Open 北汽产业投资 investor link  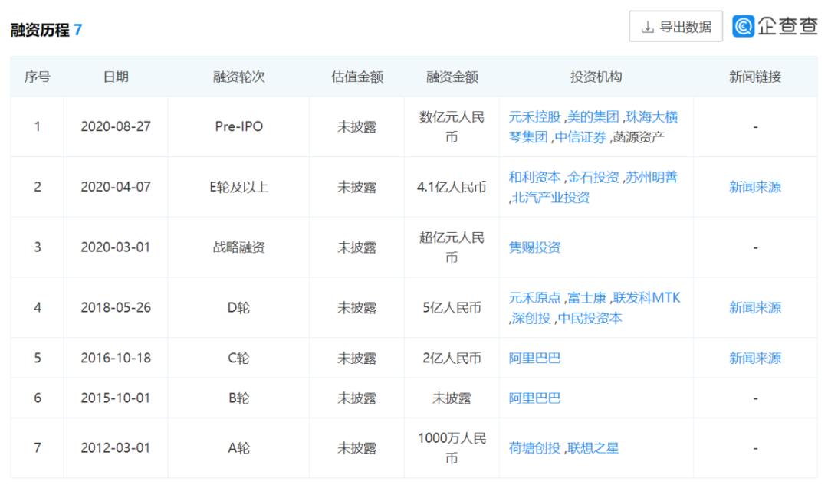click(550, 198)
